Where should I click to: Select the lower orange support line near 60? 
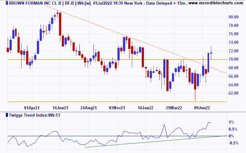(117, 102)
